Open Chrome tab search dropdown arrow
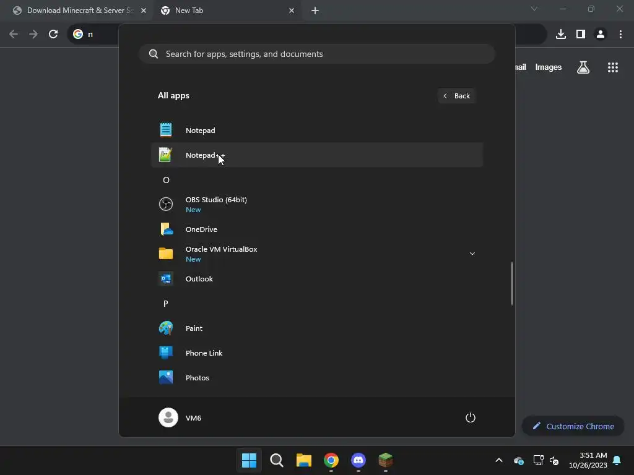634x475 pixels. (534, 9)
